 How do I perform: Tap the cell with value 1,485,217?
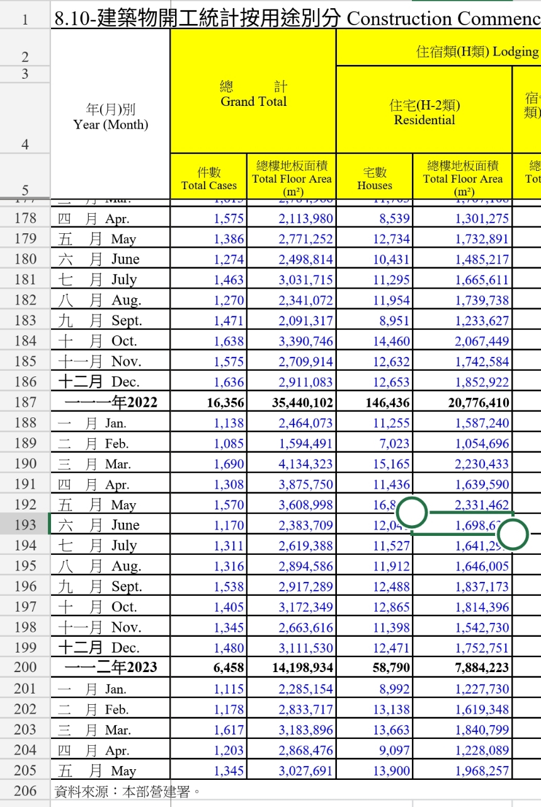point(463,258)
